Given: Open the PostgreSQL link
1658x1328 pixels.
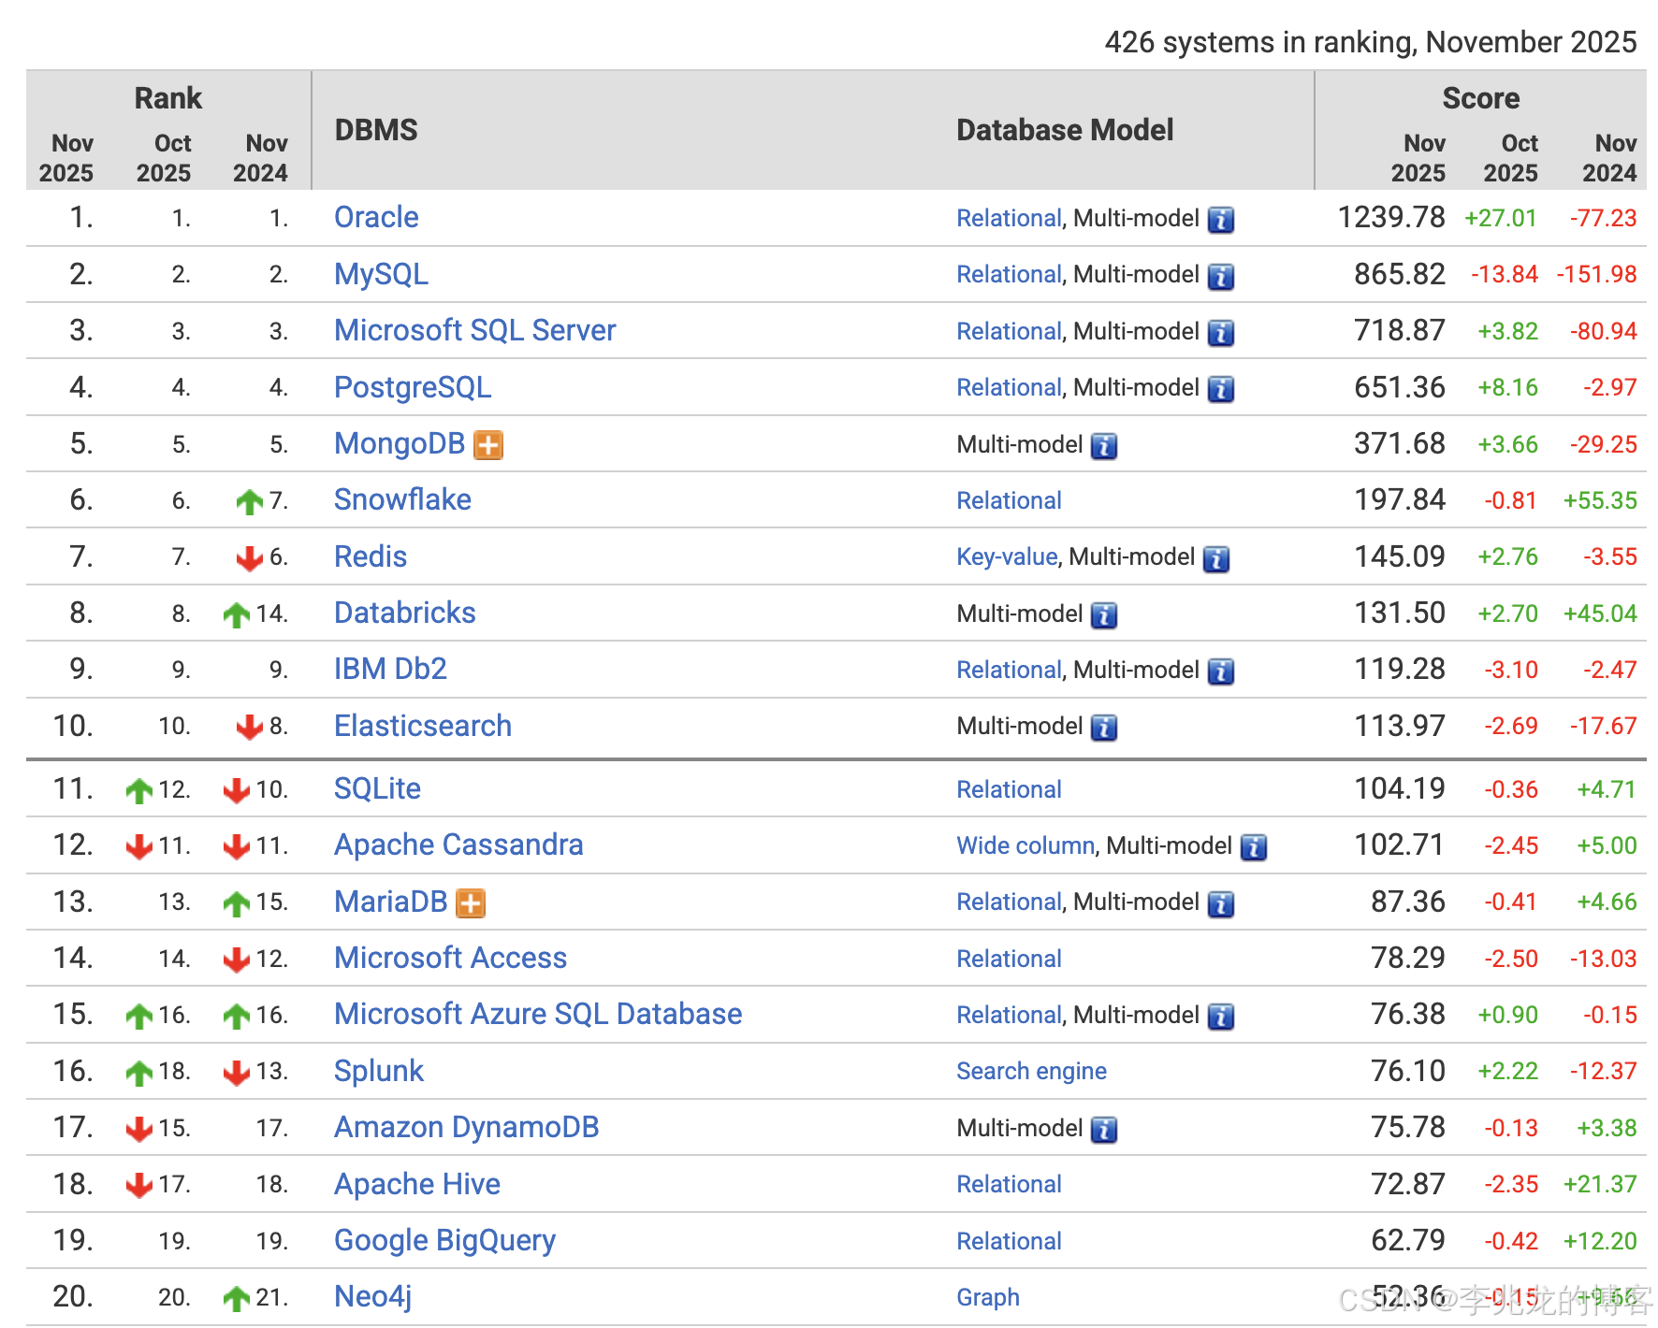Looking at the screenshot, I should click(413, 387).
